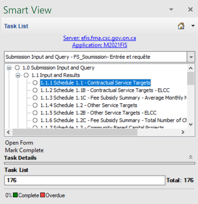Open the Smart View pane options arrow

coord(171,10)
